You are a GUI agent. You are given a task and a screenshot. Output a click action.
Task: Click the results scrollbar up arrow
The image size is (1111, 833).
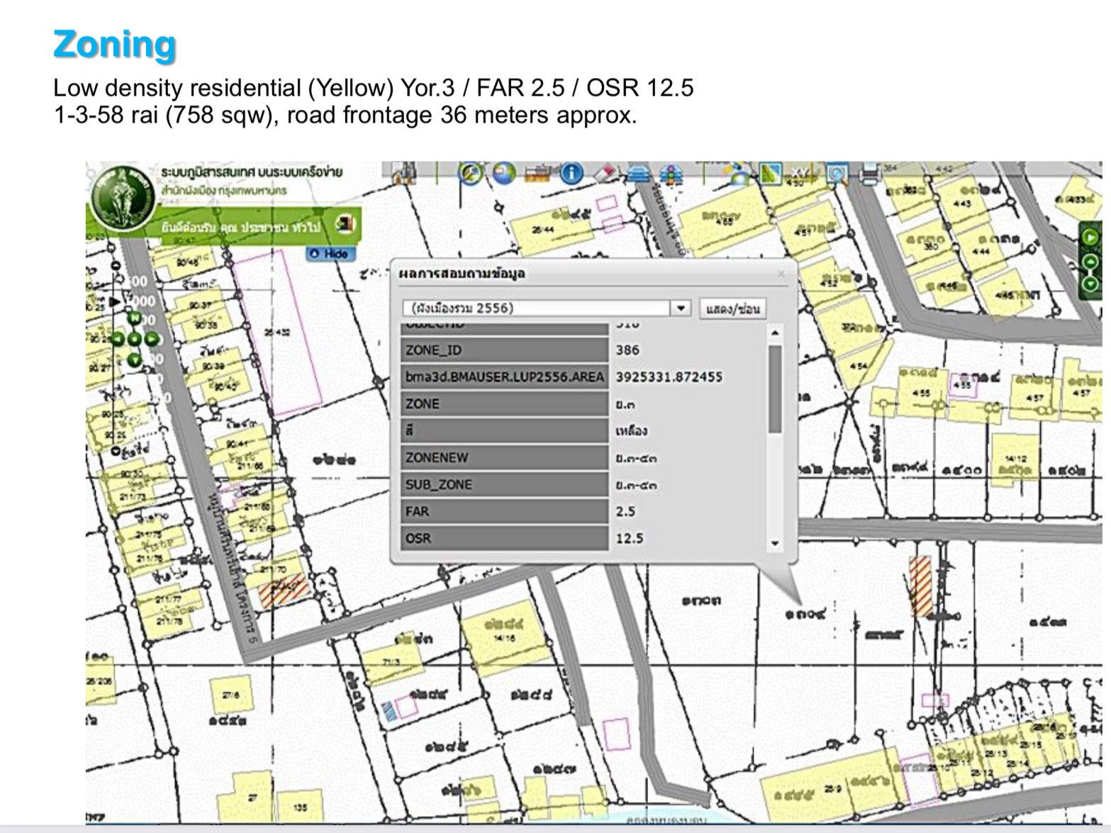click(x=775, y=333)
